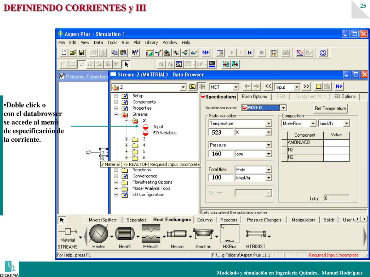
Task: Expand stream 3 folder in tree
Action: (x=126, y=139)
